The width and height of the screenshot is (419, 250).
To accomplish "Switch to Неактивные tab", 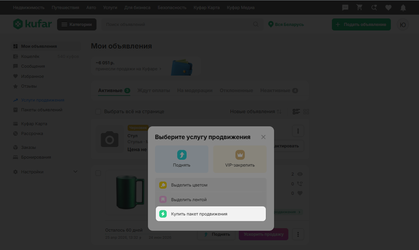I will coord(279,91).
